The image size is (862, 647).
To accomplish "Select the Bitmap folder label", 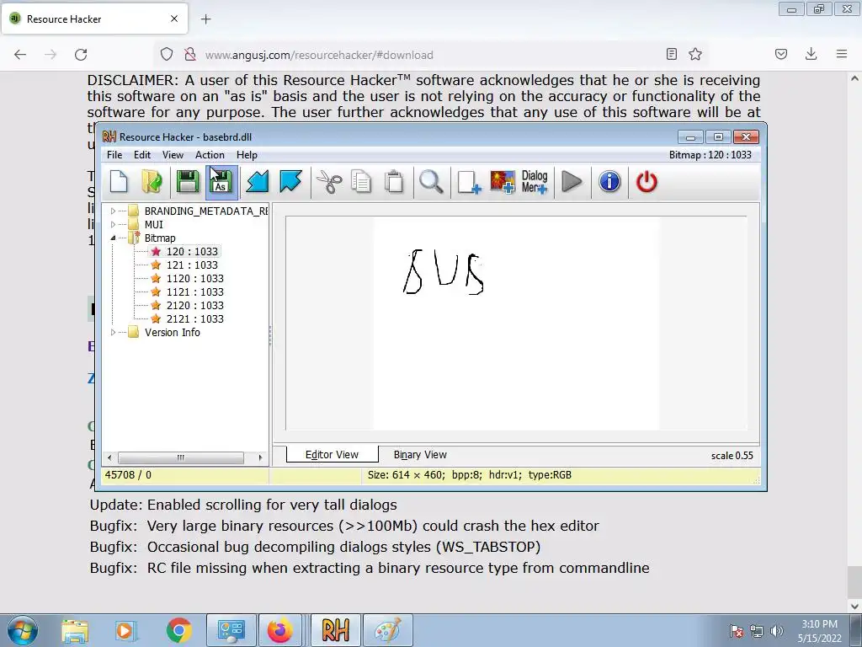I will coord(160,238).
